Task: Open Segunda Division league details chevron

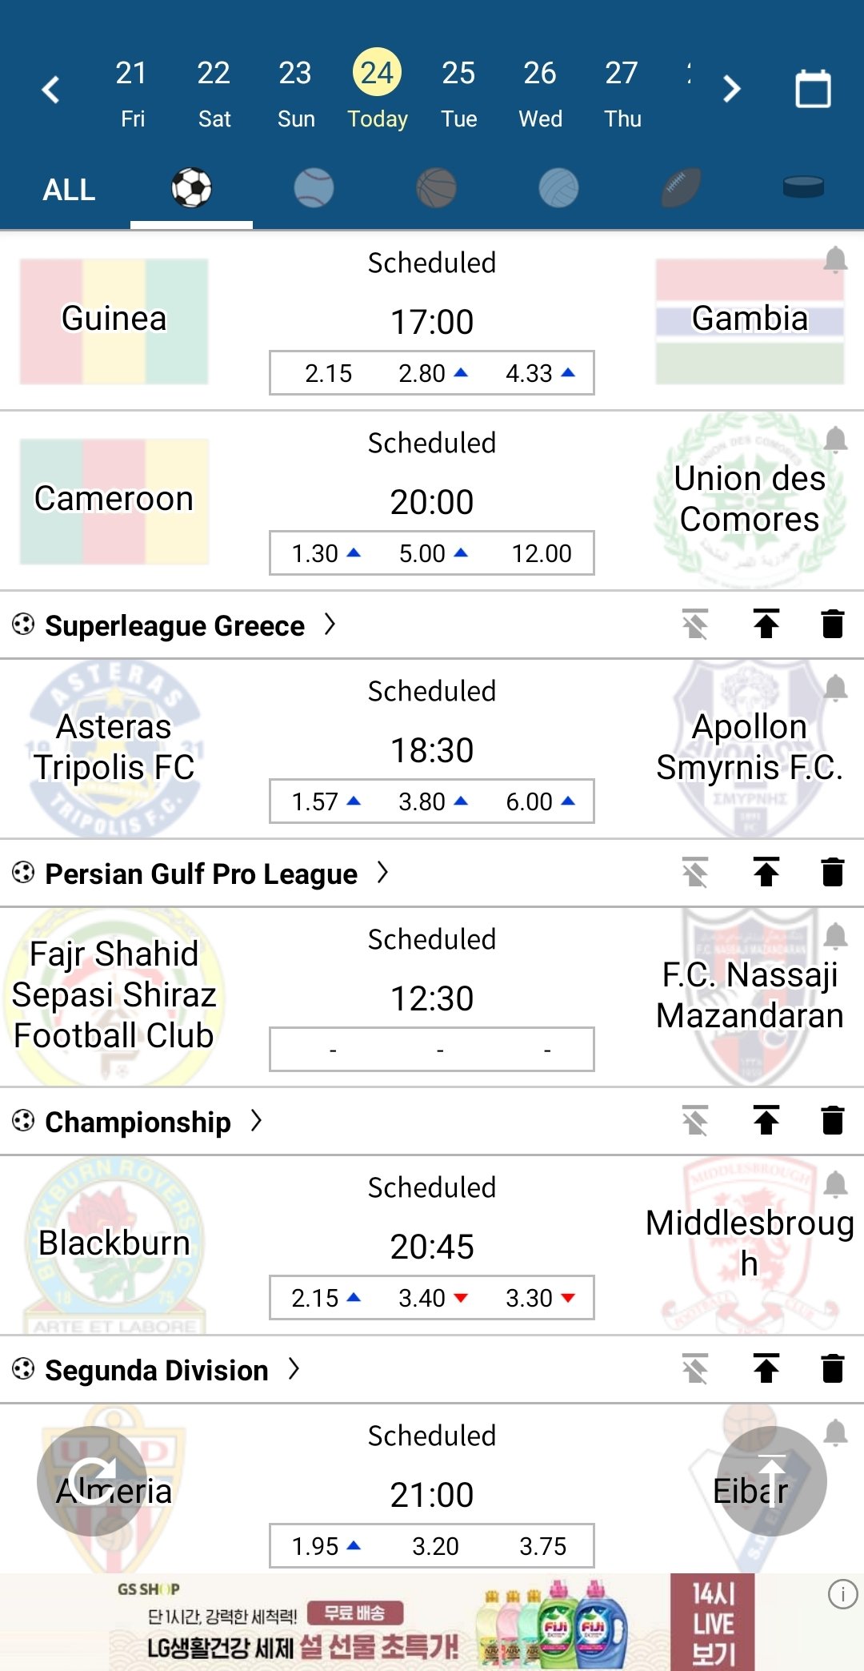Action: 294,1369
